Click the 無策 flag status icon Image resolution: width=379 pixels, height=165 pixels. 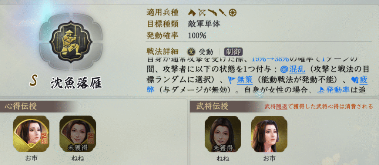click(232, 80)
